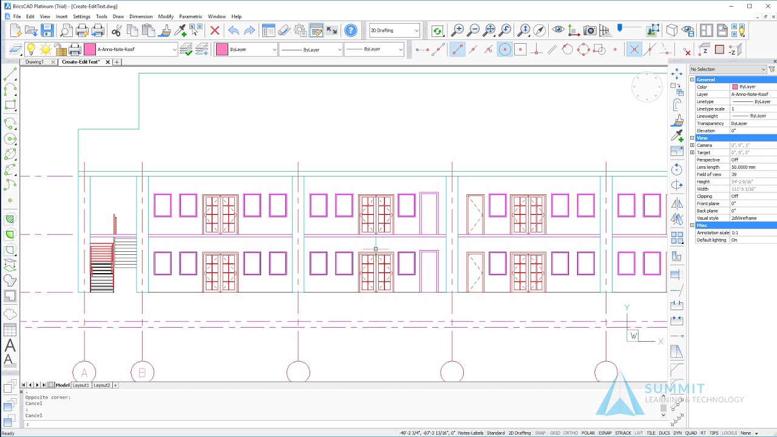The height and width of the screenshot is (437, 777).
Task: Open the File menu
Action: [x=17, y=16]
